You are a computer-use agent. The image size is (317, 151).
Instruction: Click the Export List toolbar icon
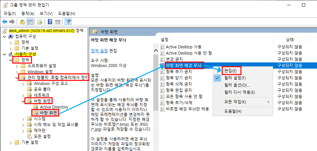click(x=40, y=22)
